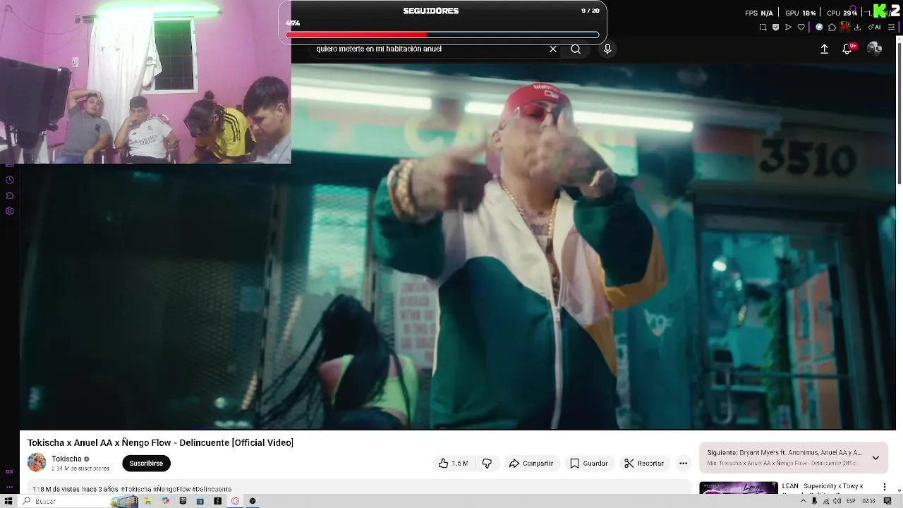Open Tokischa channel name link
The height and width of the screenshot is (508, 903).
tap(66, 459)
